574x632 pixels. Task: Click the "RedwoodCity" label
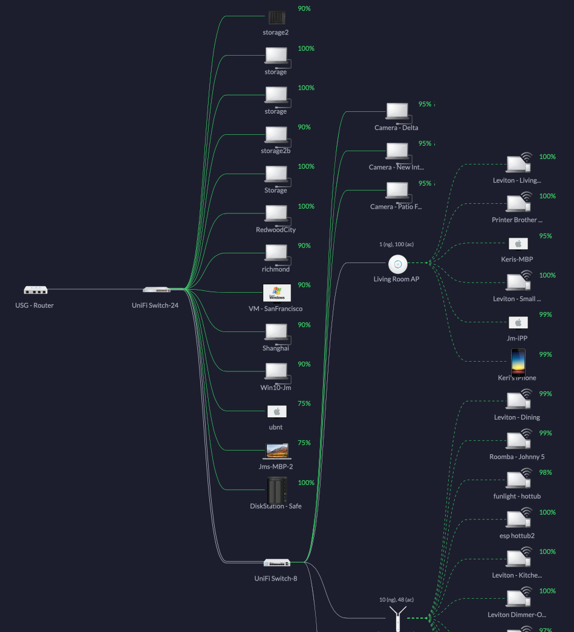coord(276,230)
